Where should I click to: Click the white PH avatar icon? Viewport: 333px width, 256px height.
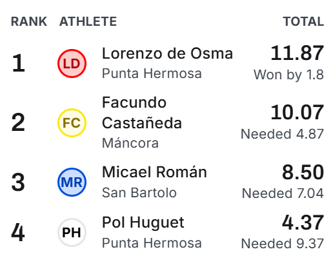pos(72,232)
